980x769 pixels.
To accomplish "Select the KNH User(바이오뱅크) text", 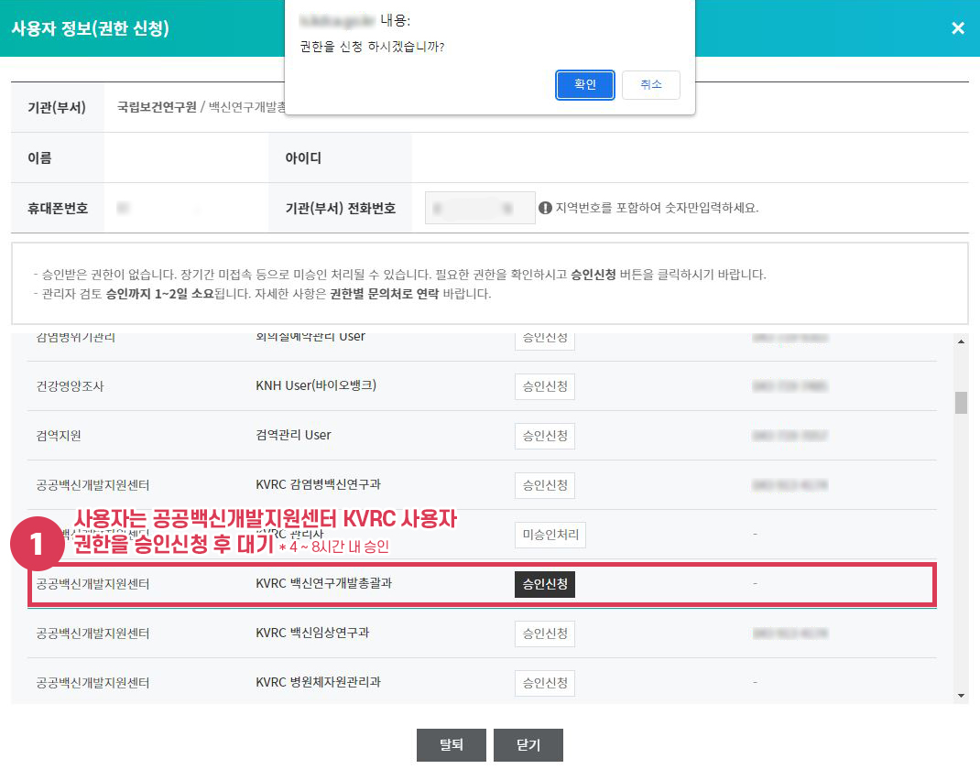I will click(x=316, y=385).
